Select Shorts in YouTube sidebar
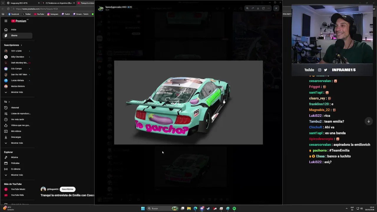 17,35
